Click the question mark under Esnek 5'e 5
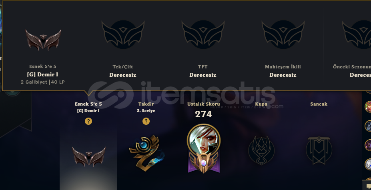 coord(88,121)
